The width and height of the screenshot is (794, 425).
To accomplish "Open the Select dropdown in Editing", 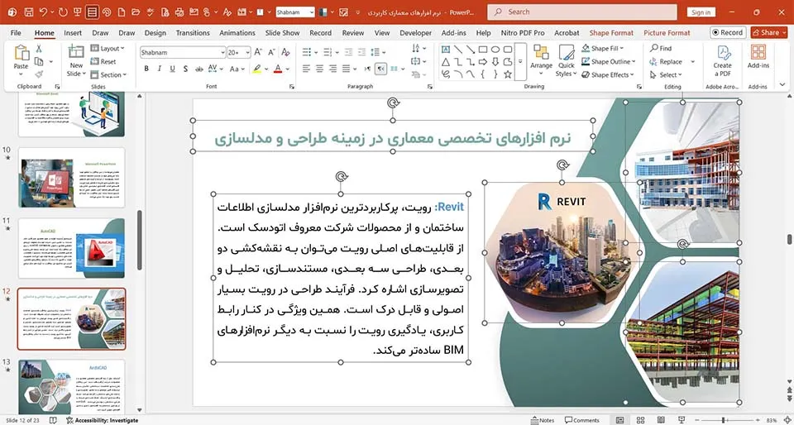I will tap(666, 75).
